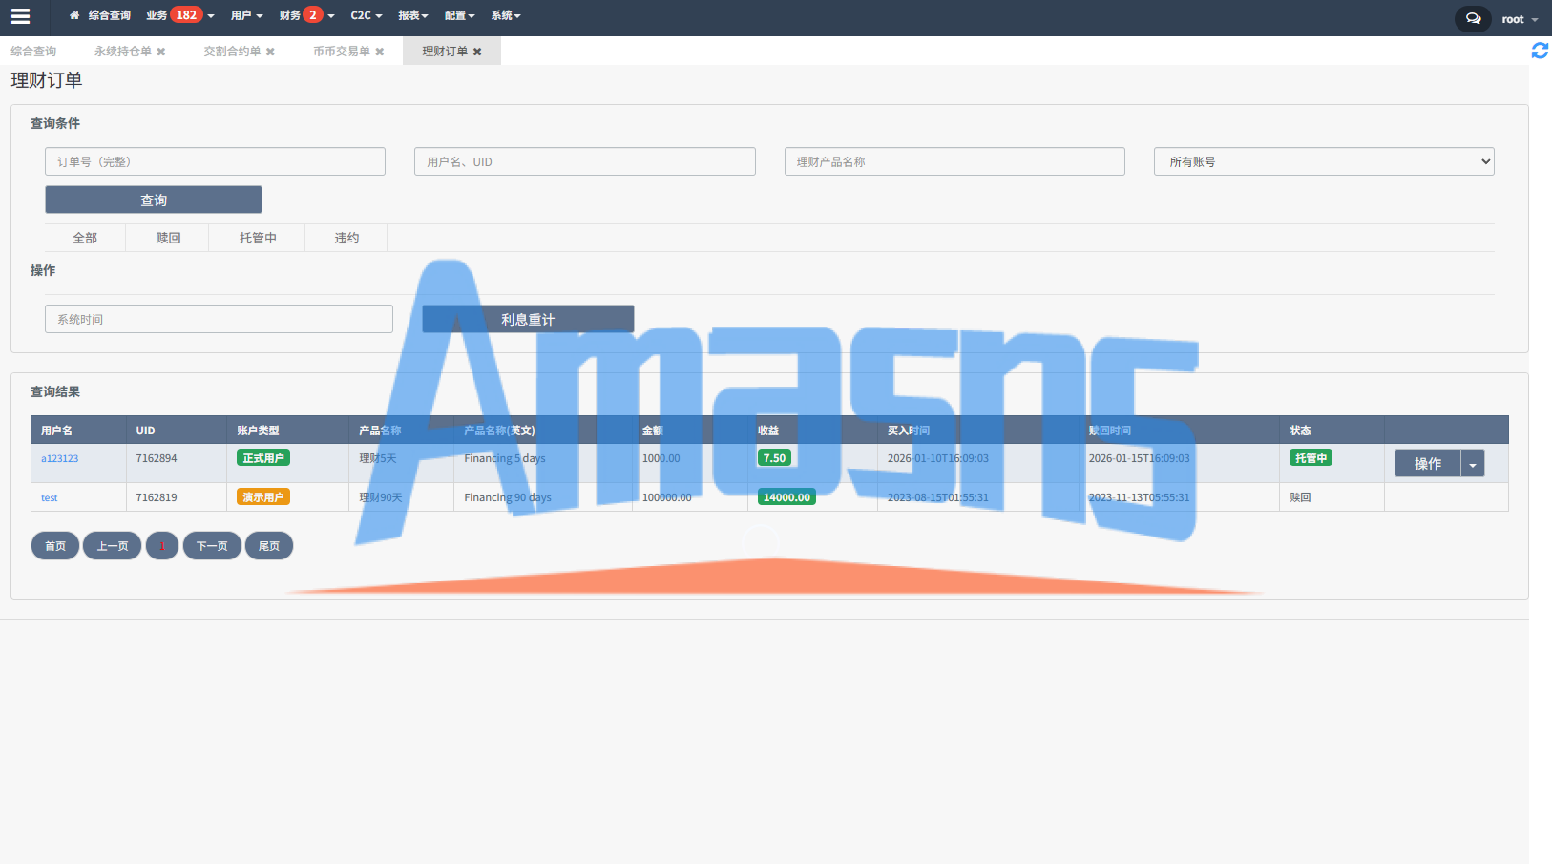The width and height of the screenshot is (1552, 864).
Task: Close the 永续持仓单 tab
Action: (x=161, y=52)
